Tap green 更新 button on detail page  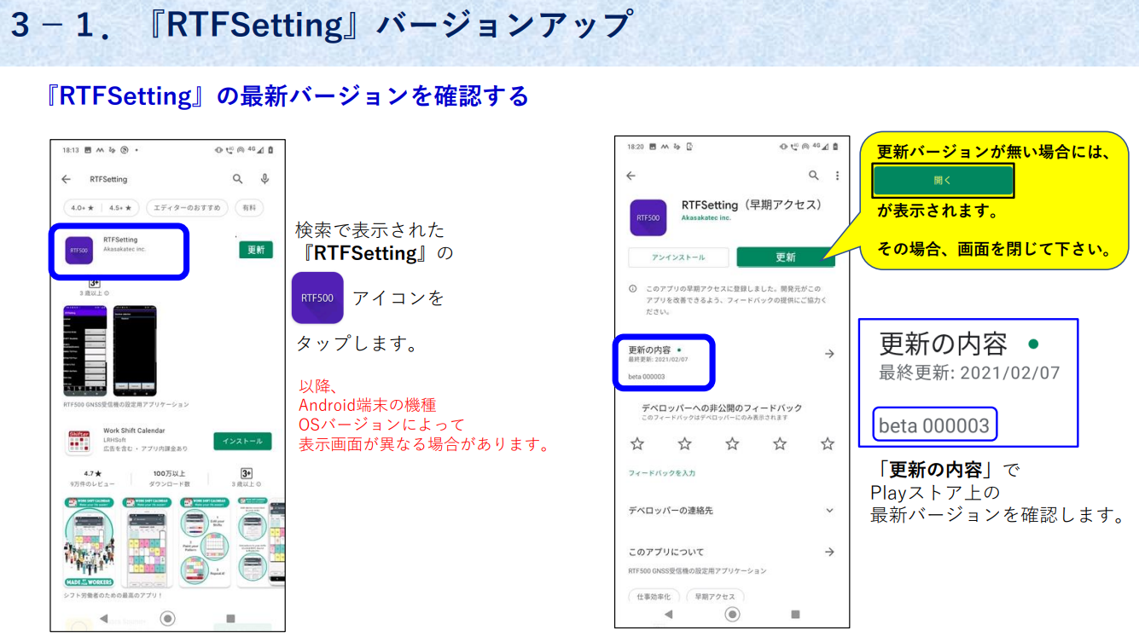coord(785,257)
